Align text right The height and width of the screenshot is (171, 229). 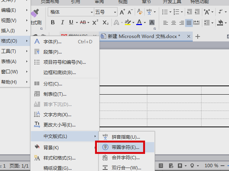click(x=182, y=23)
